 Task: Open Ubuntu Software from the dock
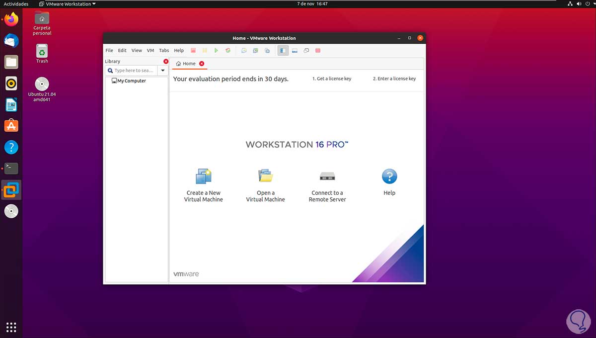coord(11,126)
